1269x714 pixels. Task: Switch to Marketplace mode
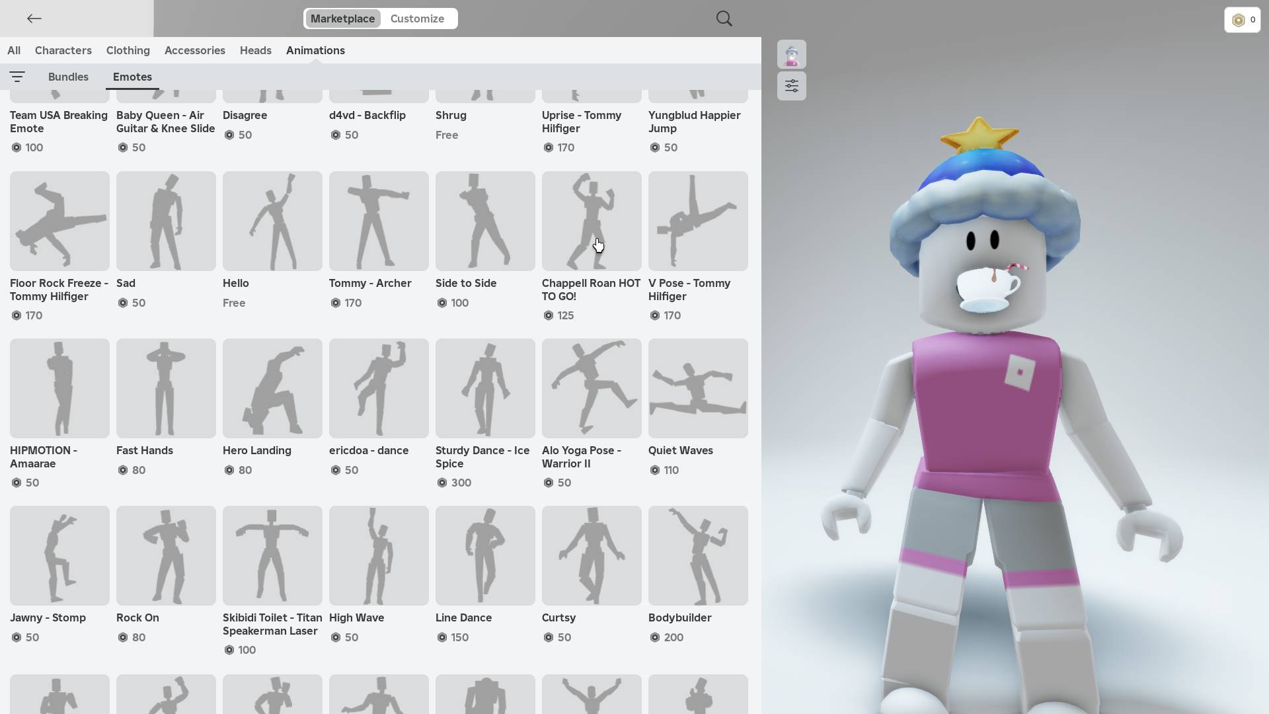coord(342,19)
